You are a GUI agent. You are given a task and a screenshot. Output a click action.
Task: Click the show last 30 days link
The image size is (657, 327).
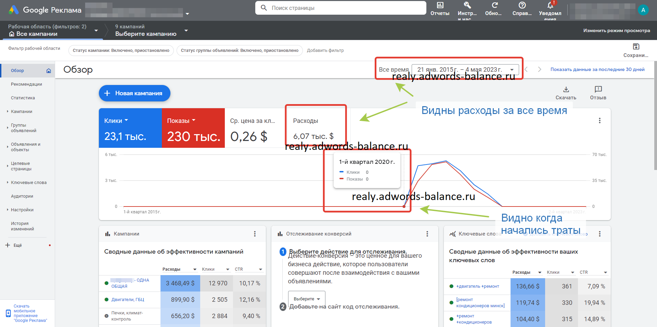pyautogui.click(x=597, y=70)
